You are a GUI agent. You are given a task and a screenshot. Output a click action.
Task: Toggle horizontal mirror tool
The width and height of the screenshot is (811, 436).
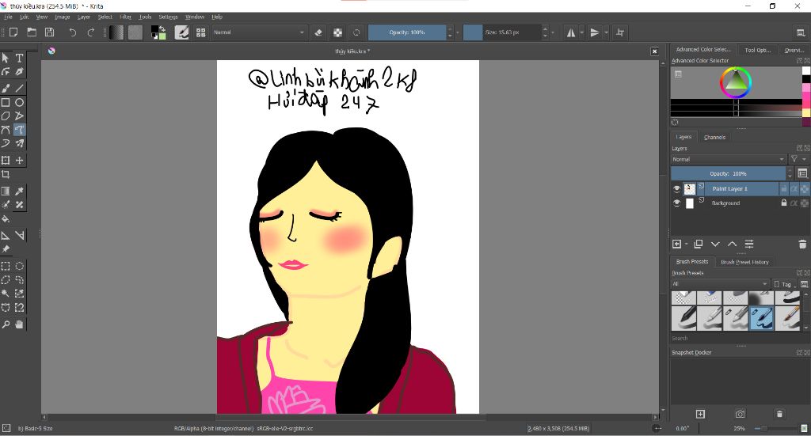[571, 32]
